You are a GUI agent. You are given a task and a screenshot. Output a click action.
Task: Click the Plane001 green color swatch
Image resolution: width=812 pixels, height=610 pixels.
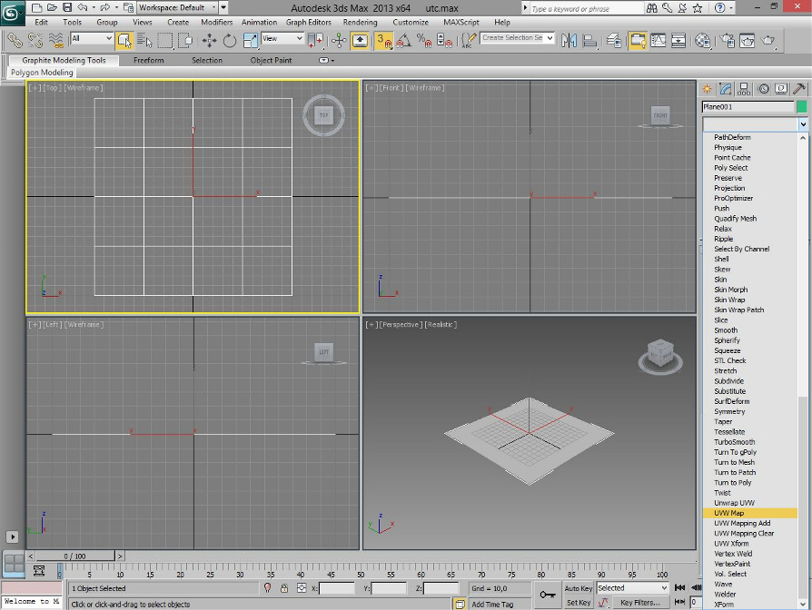click(x=802, y=106)
